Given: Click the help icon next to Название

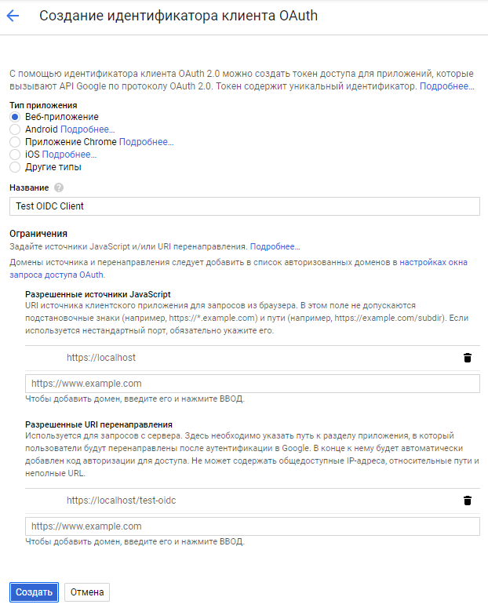Looking at the screenshot, I should 59,188.
